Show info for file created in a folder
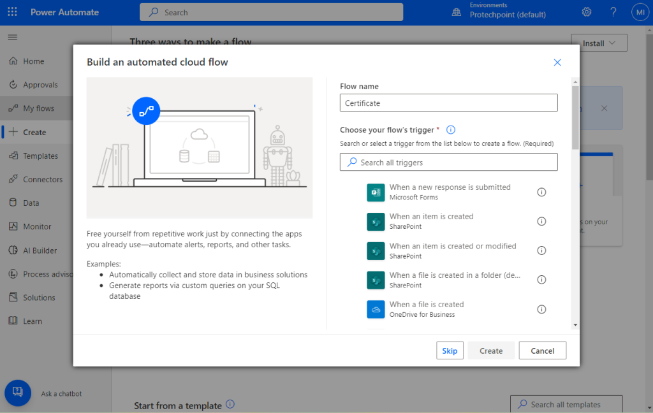 click(x=541, y=280)
